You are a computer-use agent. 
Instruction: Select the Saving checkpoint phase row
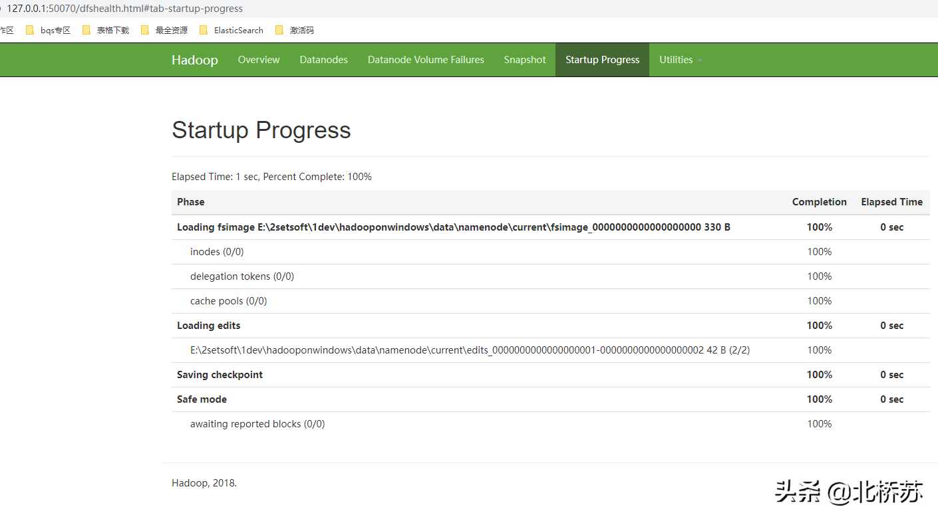click(x=551, y=375)
